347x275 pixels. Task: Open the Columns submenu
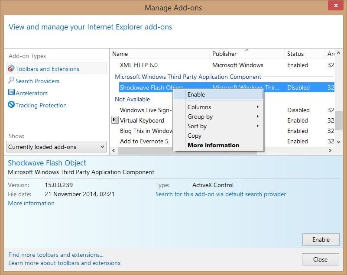(x=218, y=107)
